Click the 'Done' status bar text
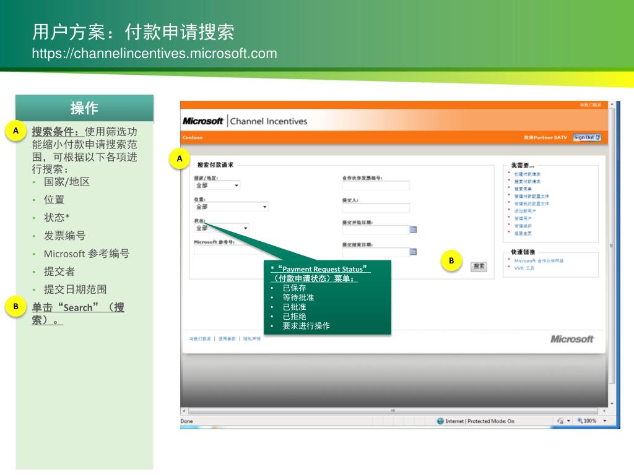This screenshot has height=475, width=634. pyautogui.click(x=186, y=421)
